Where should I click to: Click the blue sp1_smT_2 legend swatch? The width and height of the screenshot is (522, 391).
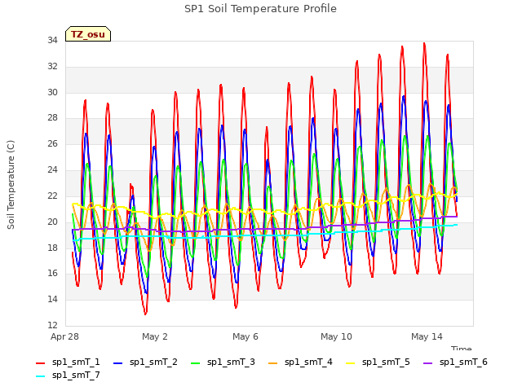tap(117, 363)
